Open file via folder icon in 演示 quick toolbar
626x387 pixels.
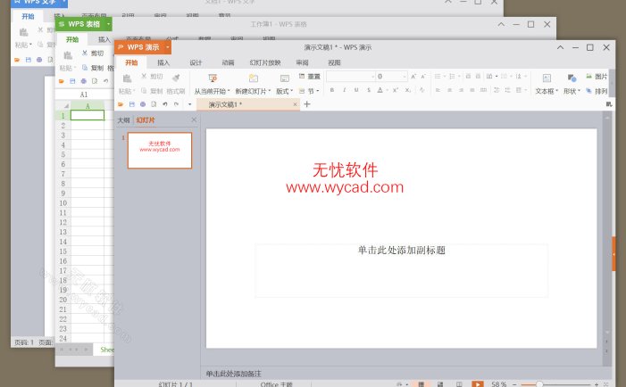click(121, 104)
